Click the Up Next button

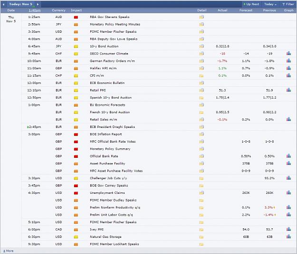point(251,4)
